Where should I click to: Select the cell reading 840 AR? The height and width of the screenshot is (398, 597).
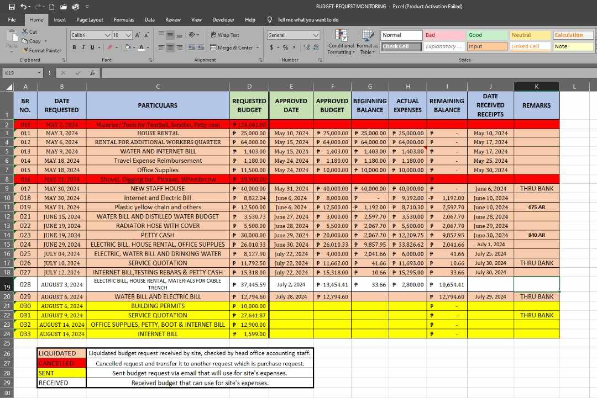[x=536, y=235]
